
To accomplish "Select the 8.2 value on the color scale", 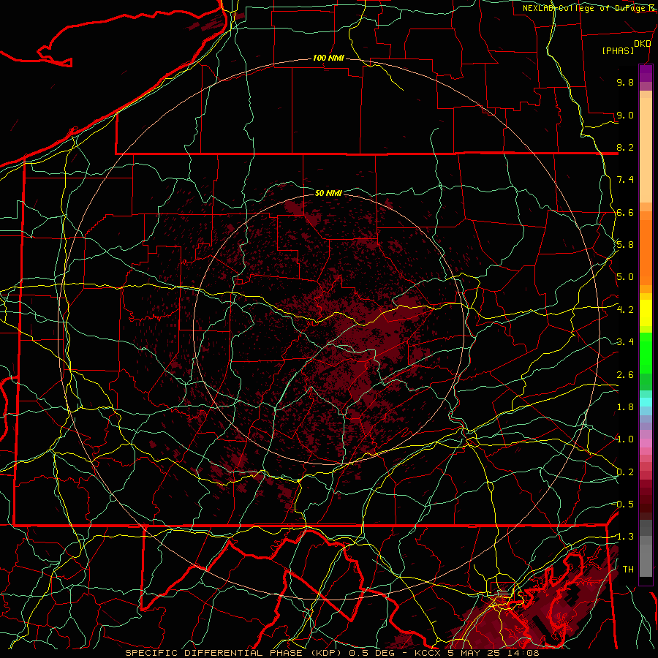I will [x=625, y=147].
